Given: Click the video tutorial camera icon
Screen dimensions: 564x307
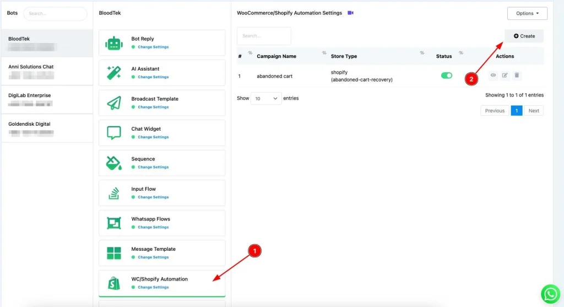Looking at the screenshot, I should [x=350, y=13].
